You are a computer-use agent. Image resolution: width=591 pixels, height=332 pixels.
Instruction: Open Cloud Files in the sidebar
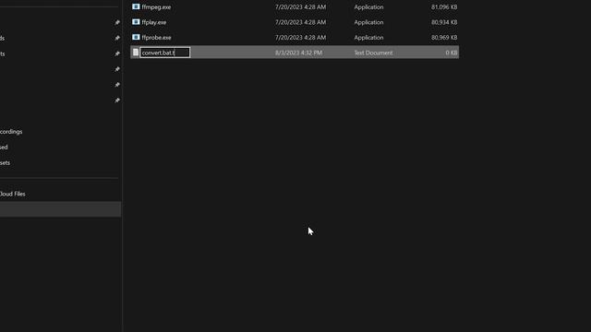(x=12, y=194)
